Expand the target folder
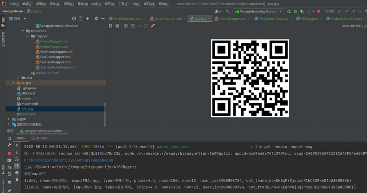Screen dimensions: 367x193 (13, 83)
